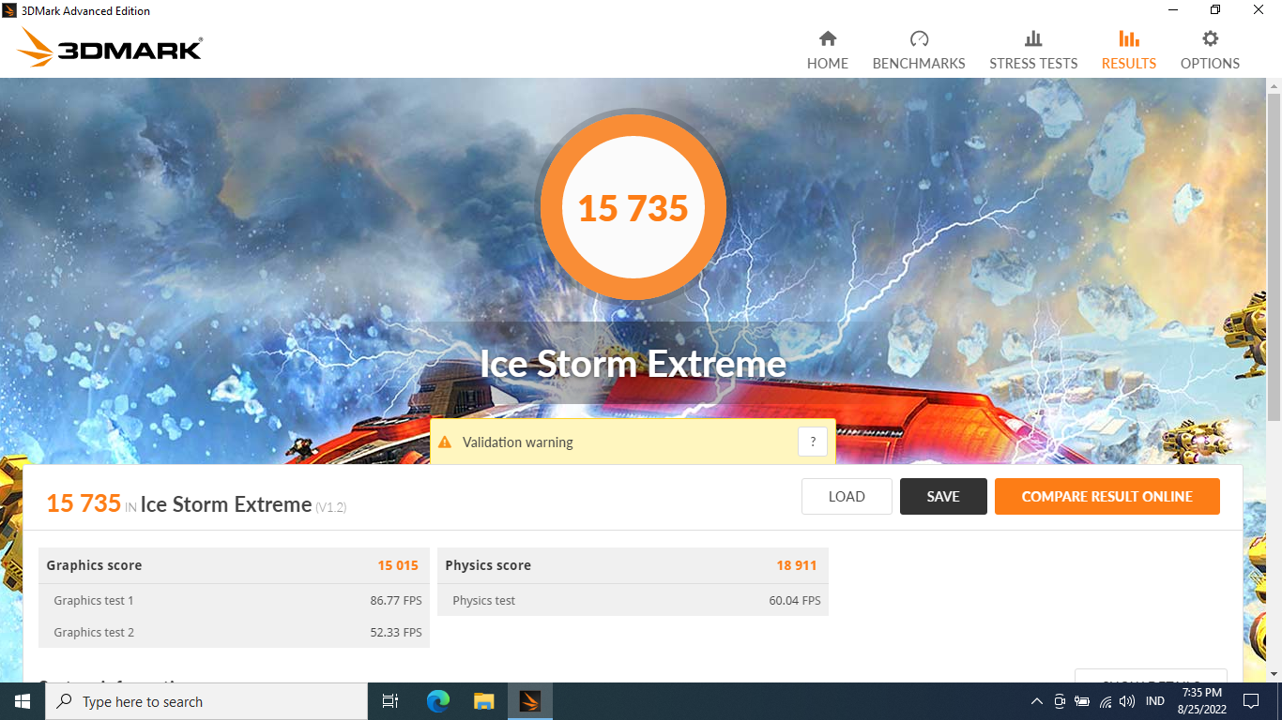
Task: Select the Graphics test 1 row label
Action: click(x=94, y=600)
